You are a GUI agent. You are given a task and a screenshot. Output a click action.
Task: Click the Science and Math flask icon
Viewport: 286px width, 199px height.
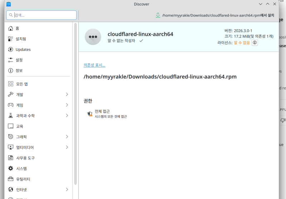pyautogui.click(x=11, y=116)
